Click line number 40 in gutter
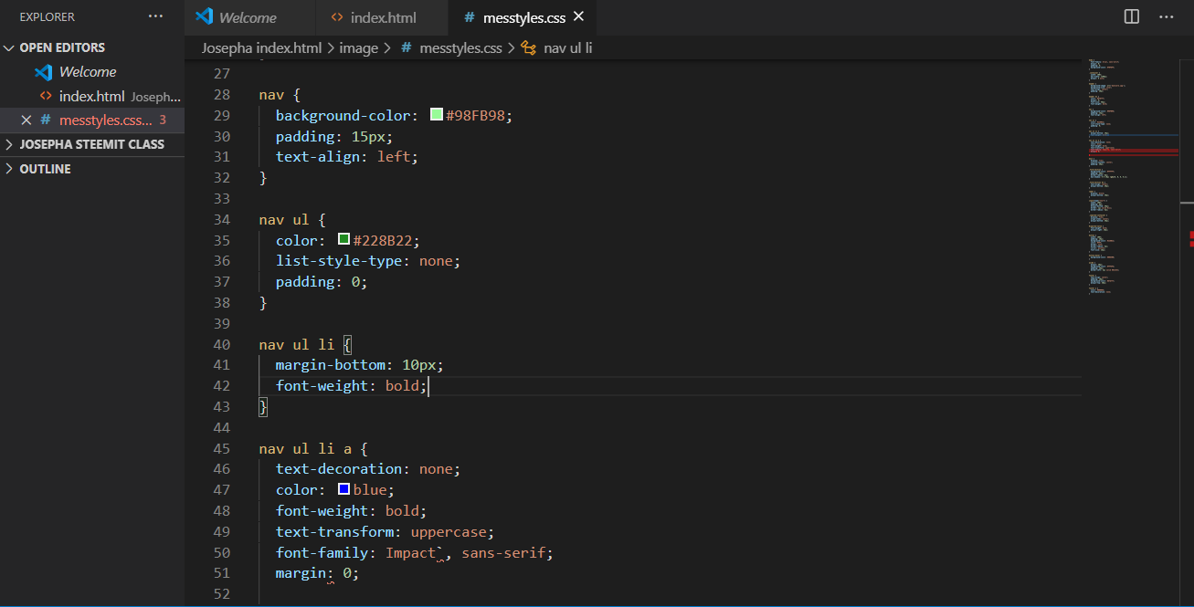Viewport: 1194px width, 607px height. click(221, 344)
